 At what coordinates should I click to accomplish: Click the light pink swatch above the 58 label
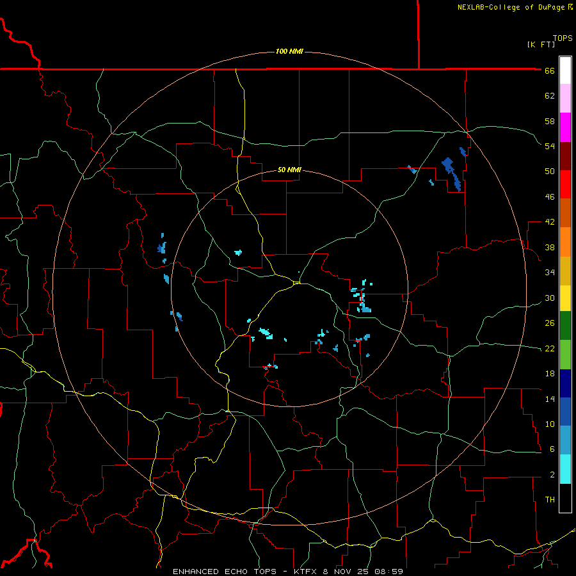[565, 99]
